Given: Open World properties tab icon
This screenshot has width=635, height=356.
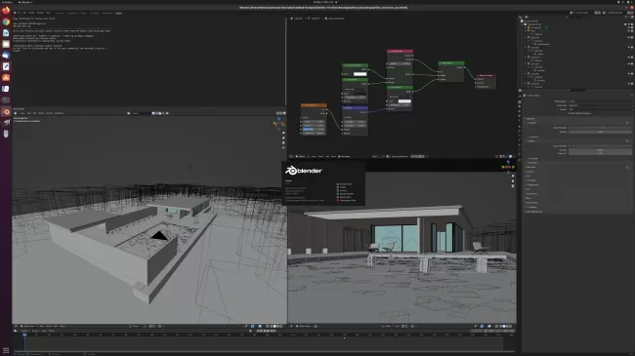Looking at the screenshot, I should pos(520,120).
